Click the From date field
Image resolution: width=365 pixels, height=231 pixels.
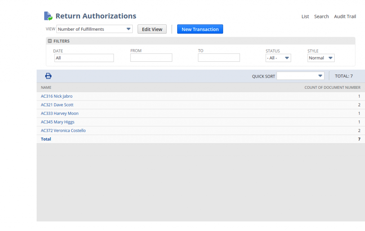[151, 57]
